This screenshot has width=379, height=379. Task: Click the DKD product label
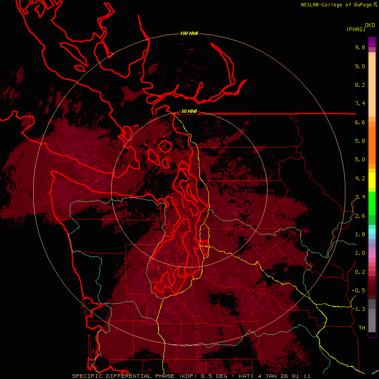coord(370,25)
